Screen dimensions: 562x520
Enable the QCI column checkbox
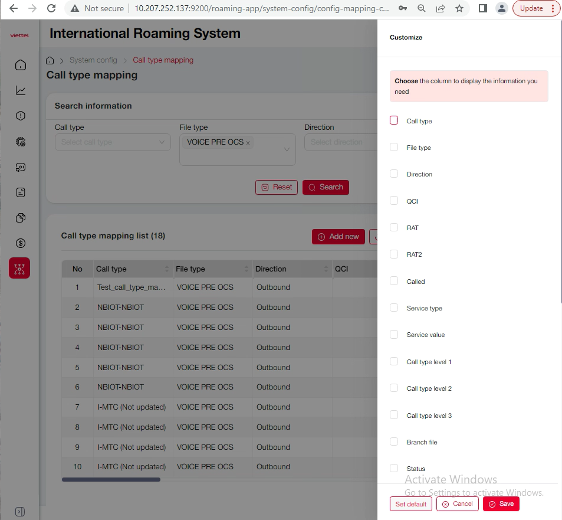394,201
